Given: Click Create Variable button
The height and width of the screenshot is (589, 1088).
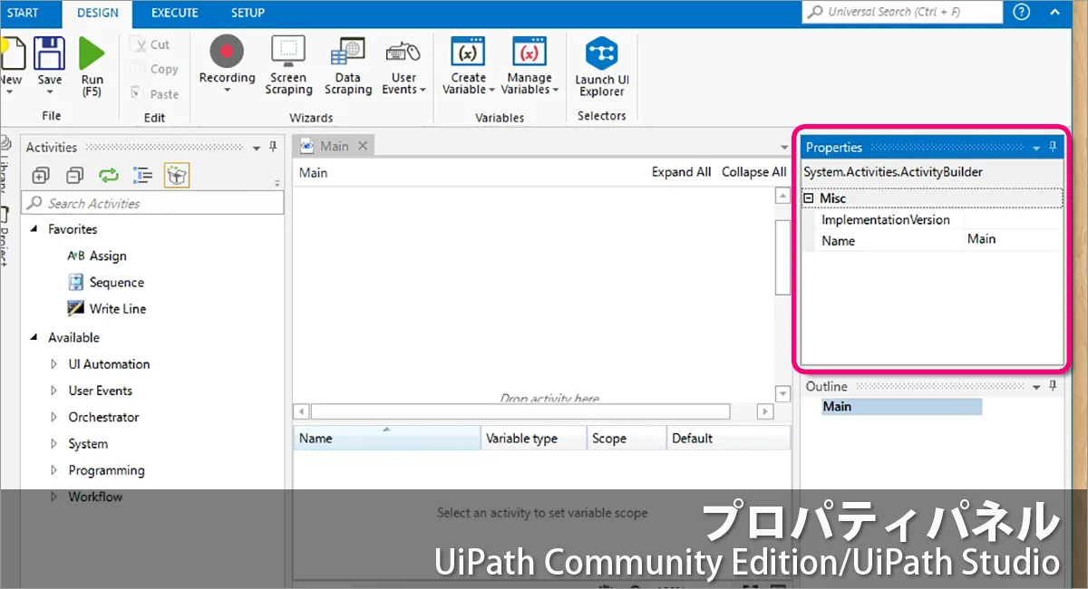Looking at the screenshot, I should tap(469, 65).
